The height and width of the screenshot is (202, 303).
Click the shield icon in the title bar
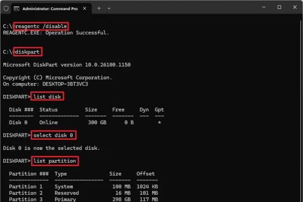[x=6, y=8]
